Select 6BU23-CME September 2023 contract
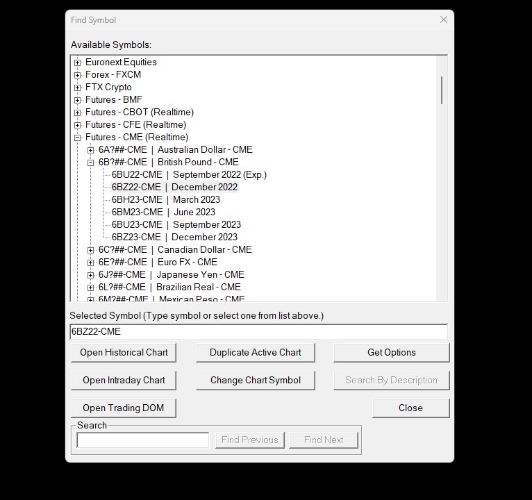Screen dimensions: 532x500 click(176, 225)
